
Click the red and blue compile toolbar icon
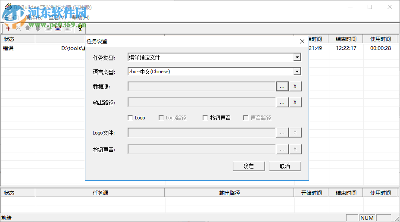tap(58, 28)
